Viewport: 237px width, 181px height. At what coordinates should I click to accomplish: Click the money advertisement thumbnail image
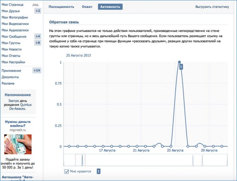click(18, 144)
